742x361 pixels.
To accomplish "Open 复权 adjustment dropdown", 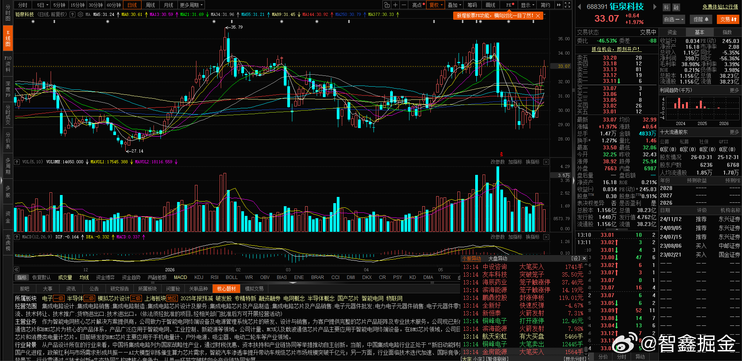I will (436, 5).
